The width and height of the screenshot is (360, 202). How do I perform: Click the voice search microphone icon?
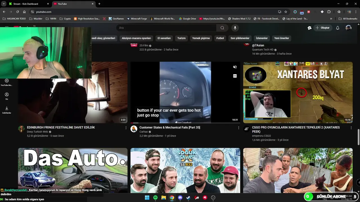[x=235, y=28]
